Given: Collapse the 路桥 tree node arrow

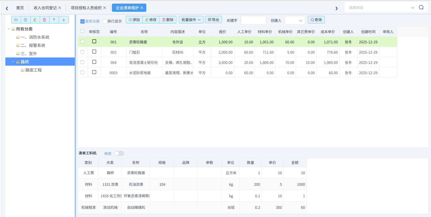Looking at the screenshot, I should 13,62.
